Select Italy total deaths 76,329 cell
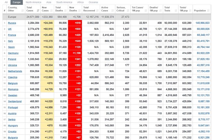 tap(61, 41)
